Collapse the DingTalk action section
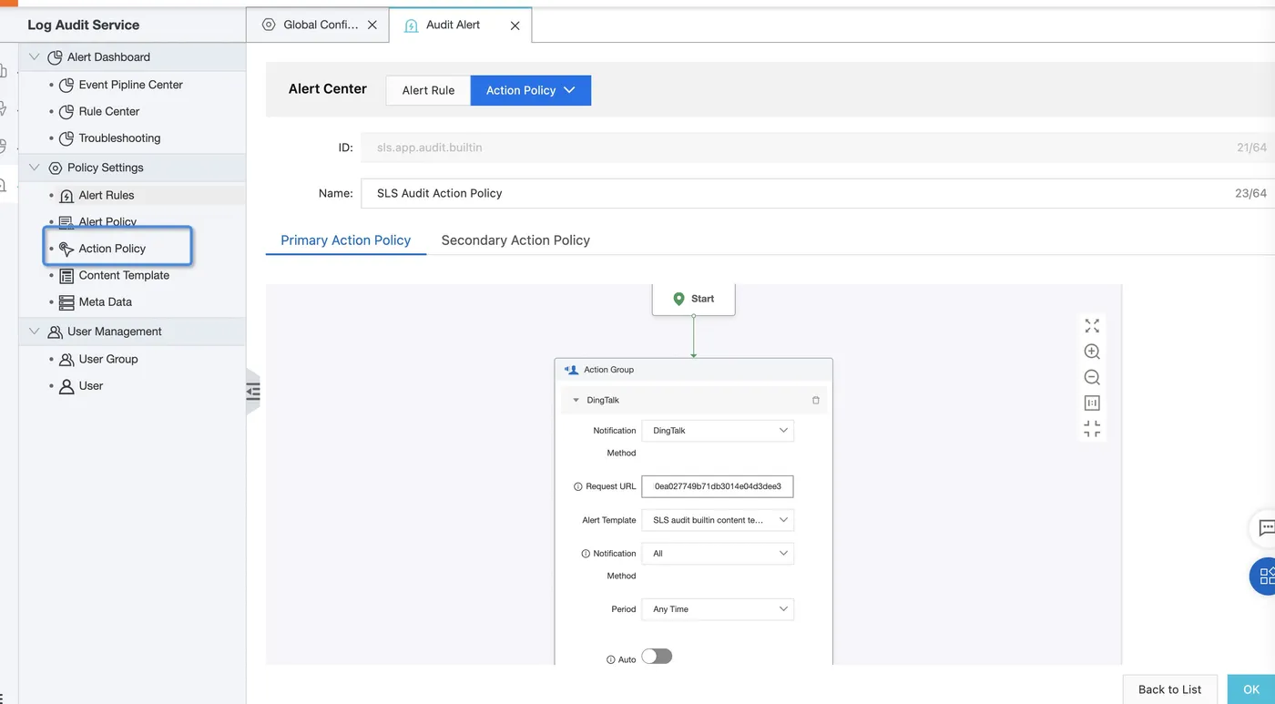The image size is (1275, 704). 576,400
